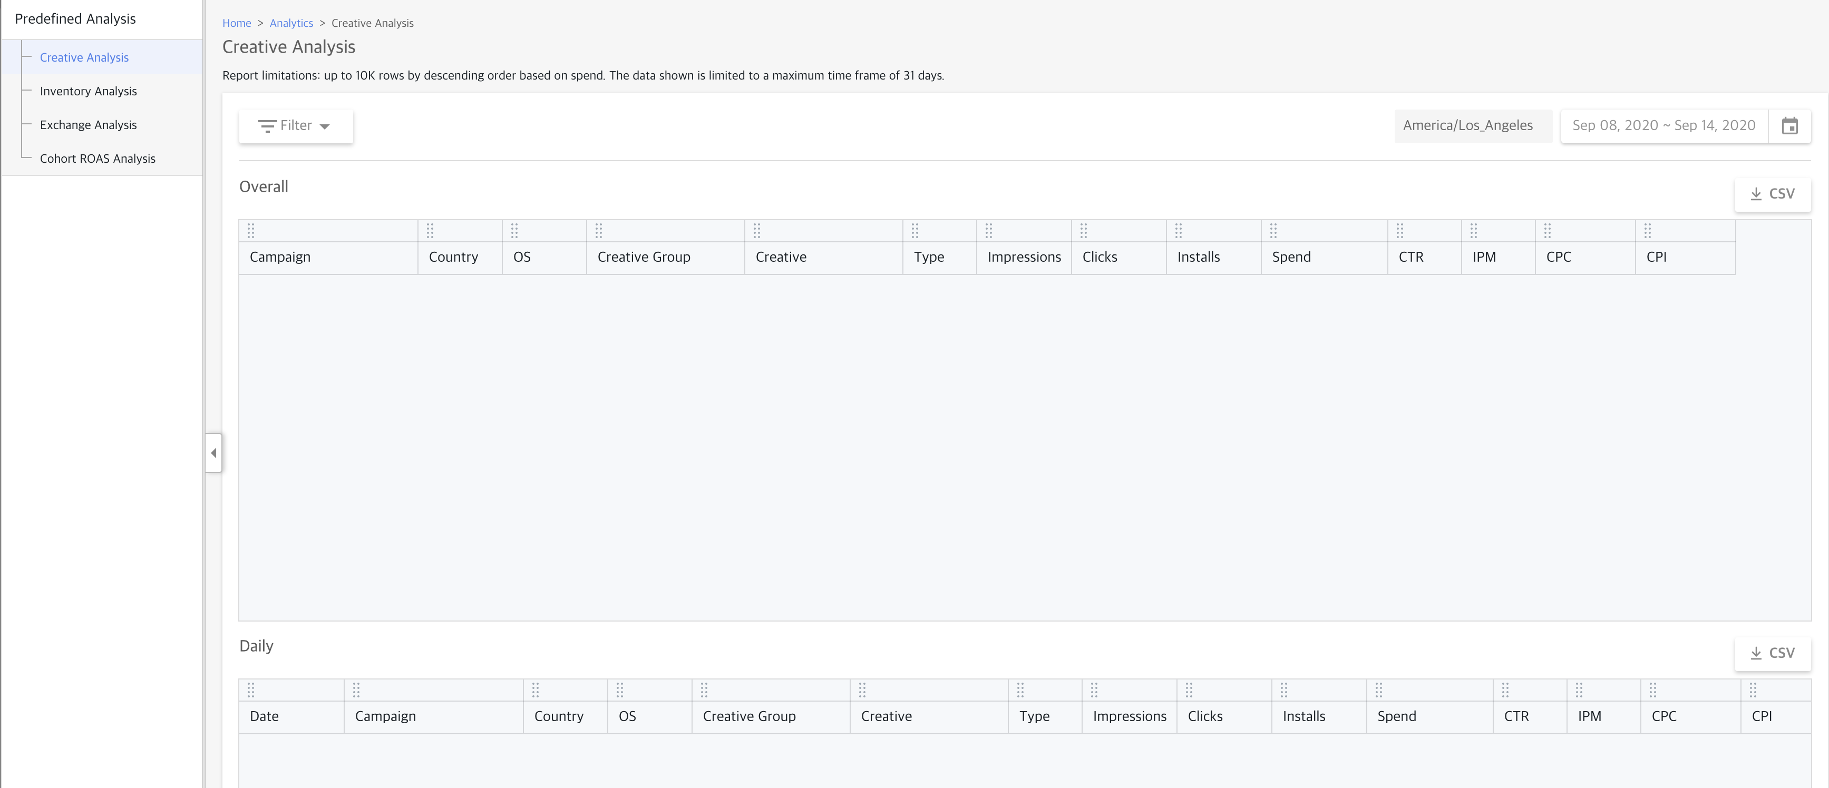Viewport: 1829px width, 788px height.
Task: Click Overall Impressions column header
Action: 1023,257
